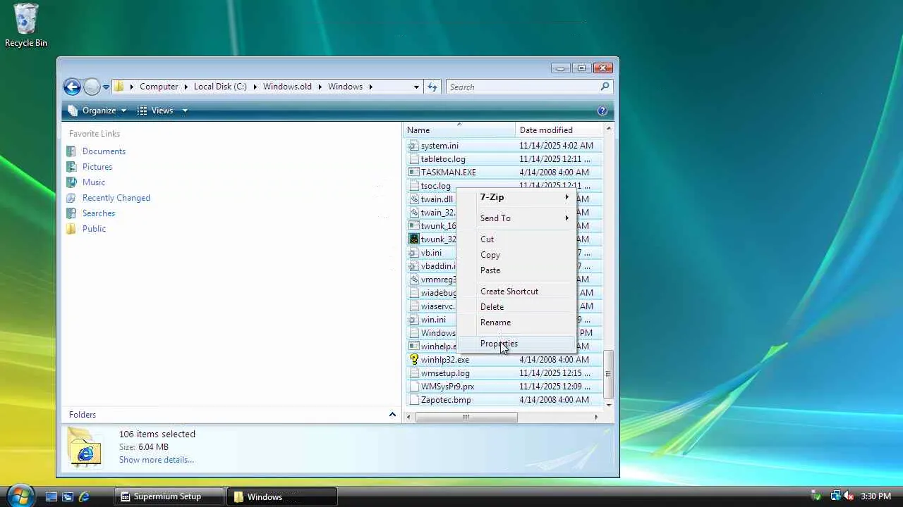Image resolution: width=903 pixels, height=507 pixels.
Task: Go to Computer in the address breadcrumb
Action: [159, 87]
